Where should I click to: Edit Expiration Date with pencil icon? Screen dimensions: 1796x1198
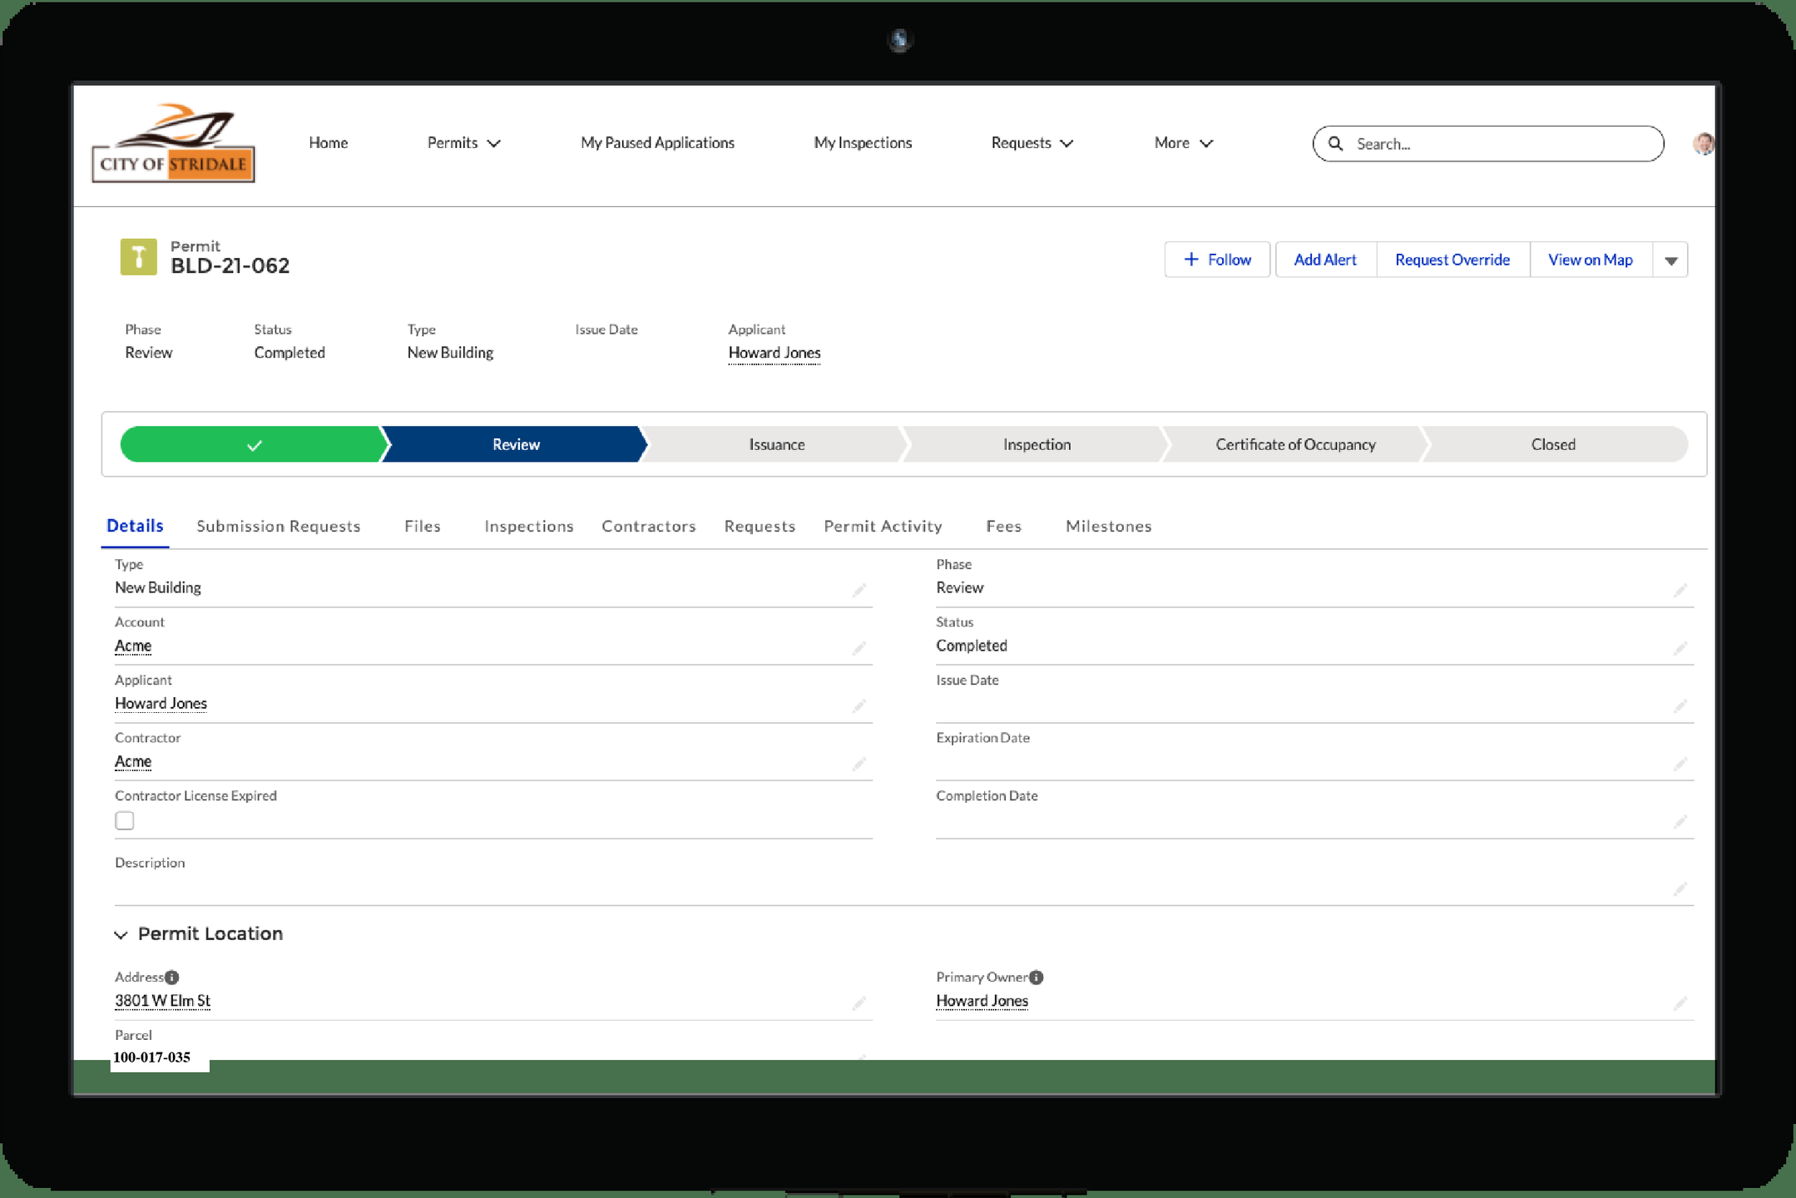tap(1680, 764)
